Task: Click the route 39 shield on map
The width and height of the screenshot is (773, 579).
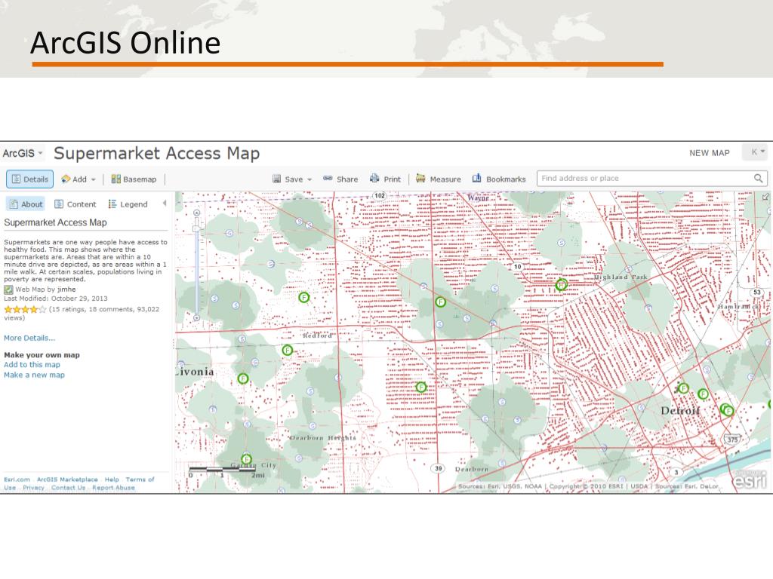Action: coord(439,468)
